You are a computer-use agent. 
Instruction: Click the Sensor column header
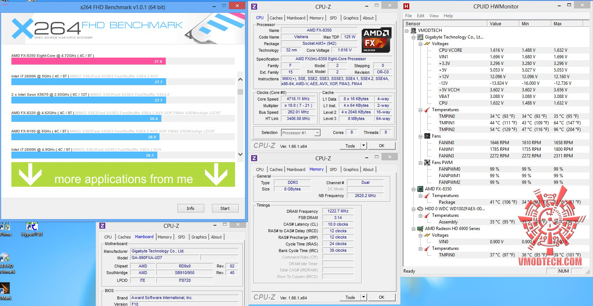pyautogui.click(x=445, y=23)
